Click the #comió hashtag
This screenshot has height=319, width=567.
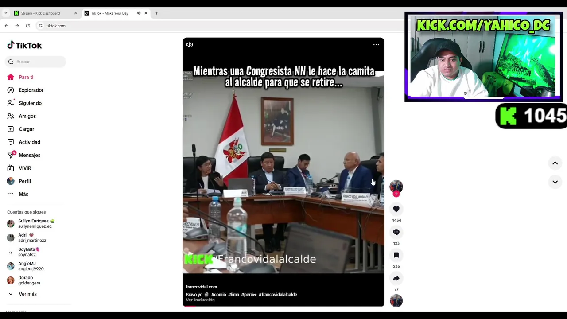(x=218, y=294)
